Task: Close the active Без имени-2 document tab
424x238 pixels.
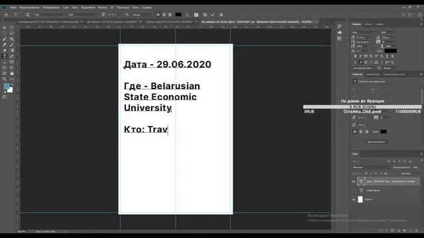Action: tap(317, 22)
